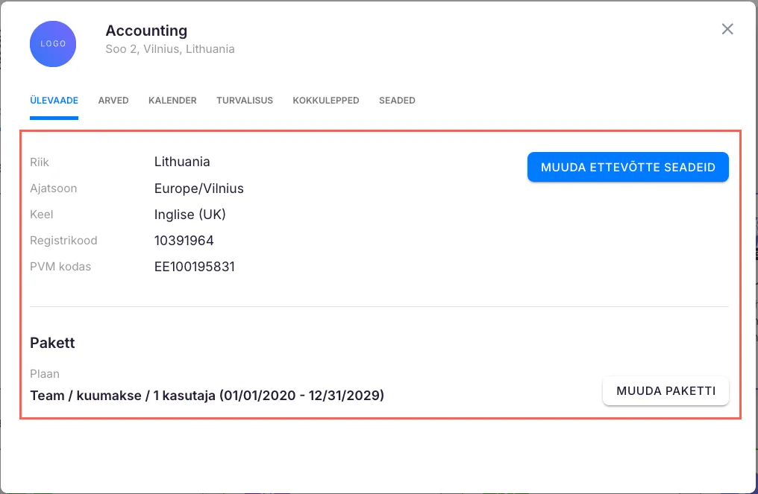Open the KOKKULEPPED tab

pyautogui.click(x=326, y=101)
